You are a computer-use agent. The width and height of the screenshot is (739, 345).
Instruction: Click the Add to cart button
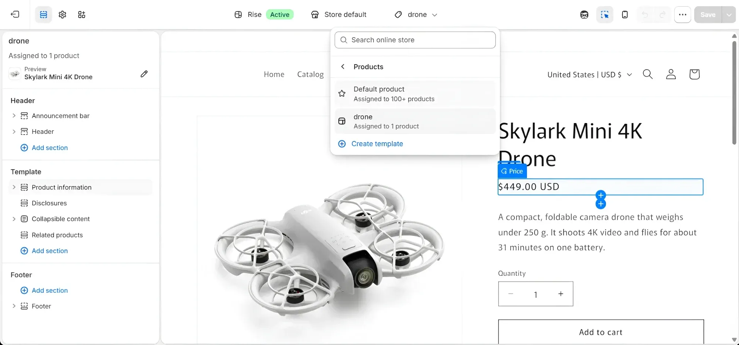601,332
